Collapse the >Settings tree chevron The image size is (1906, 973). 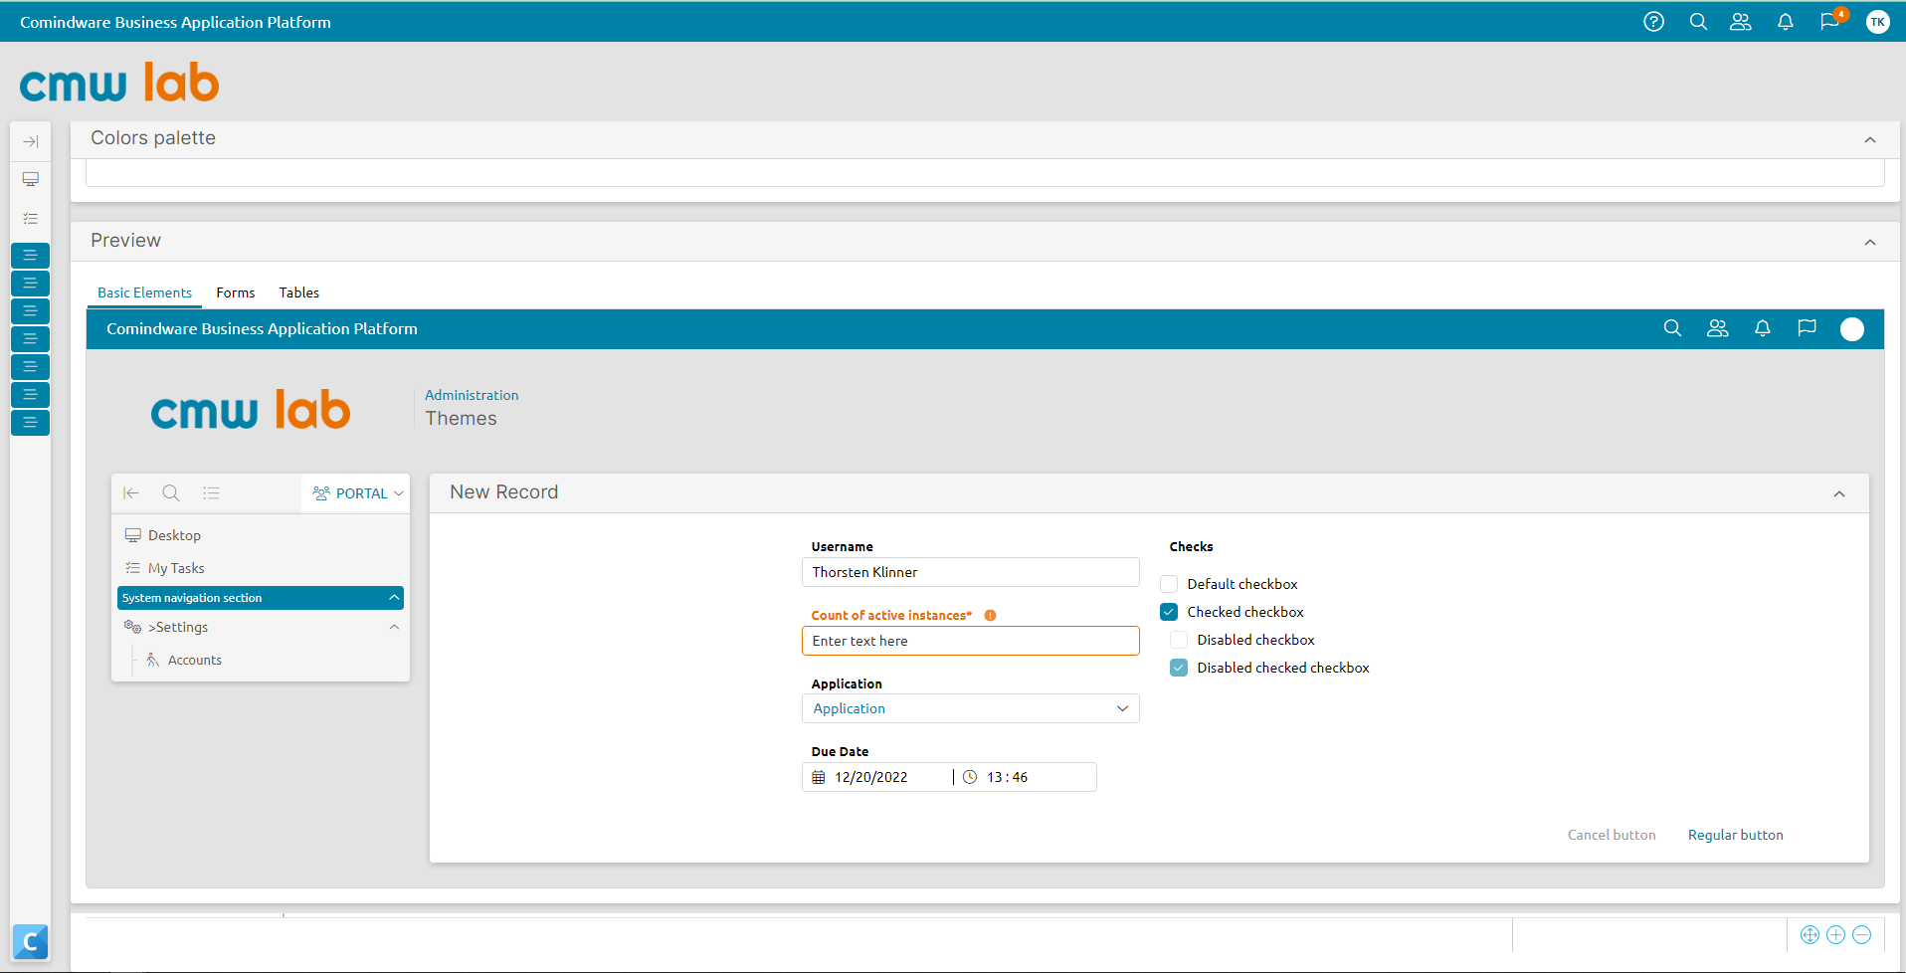(x=394, y=627)
